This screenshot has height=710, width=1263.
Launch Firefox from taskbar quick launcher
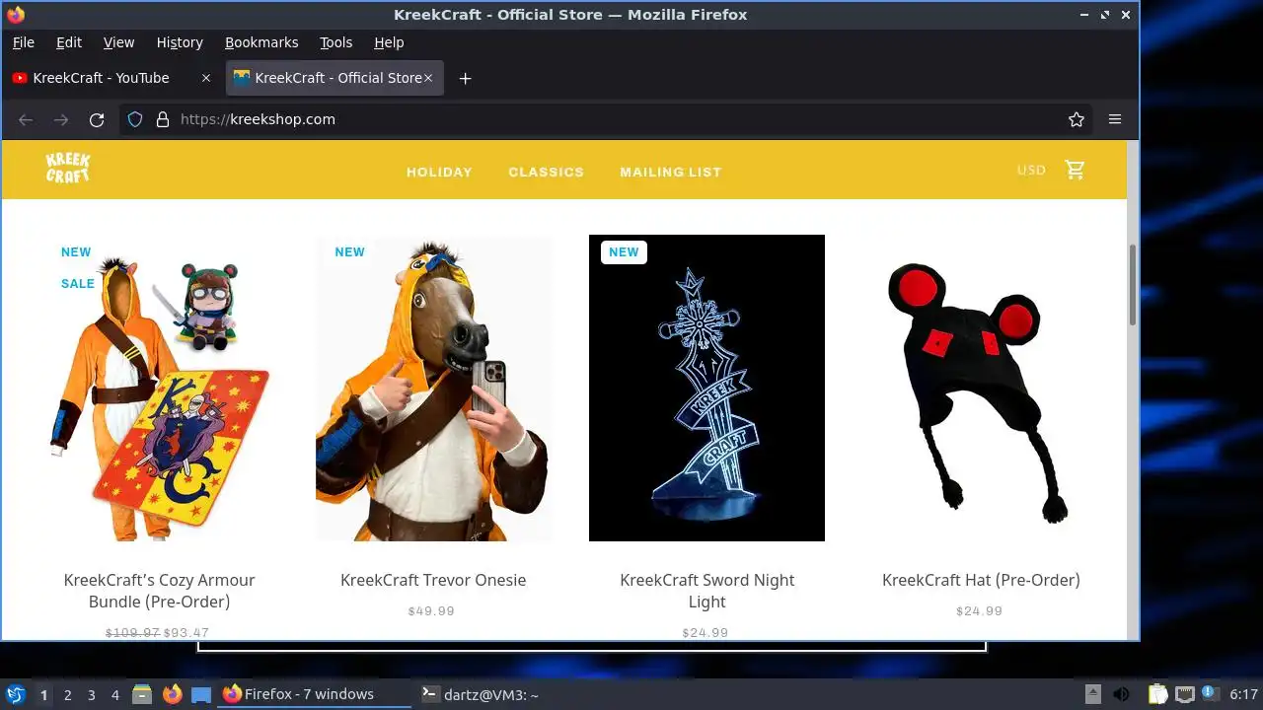click(172, 694)
